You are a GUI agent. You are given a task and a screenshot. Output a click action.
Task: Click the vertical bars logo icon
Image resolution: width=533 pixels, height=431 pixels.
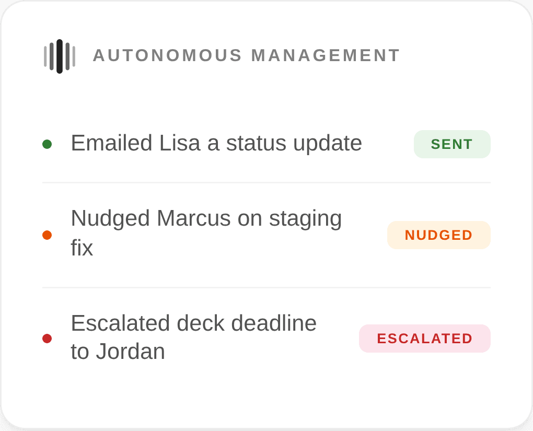point(59,56)
